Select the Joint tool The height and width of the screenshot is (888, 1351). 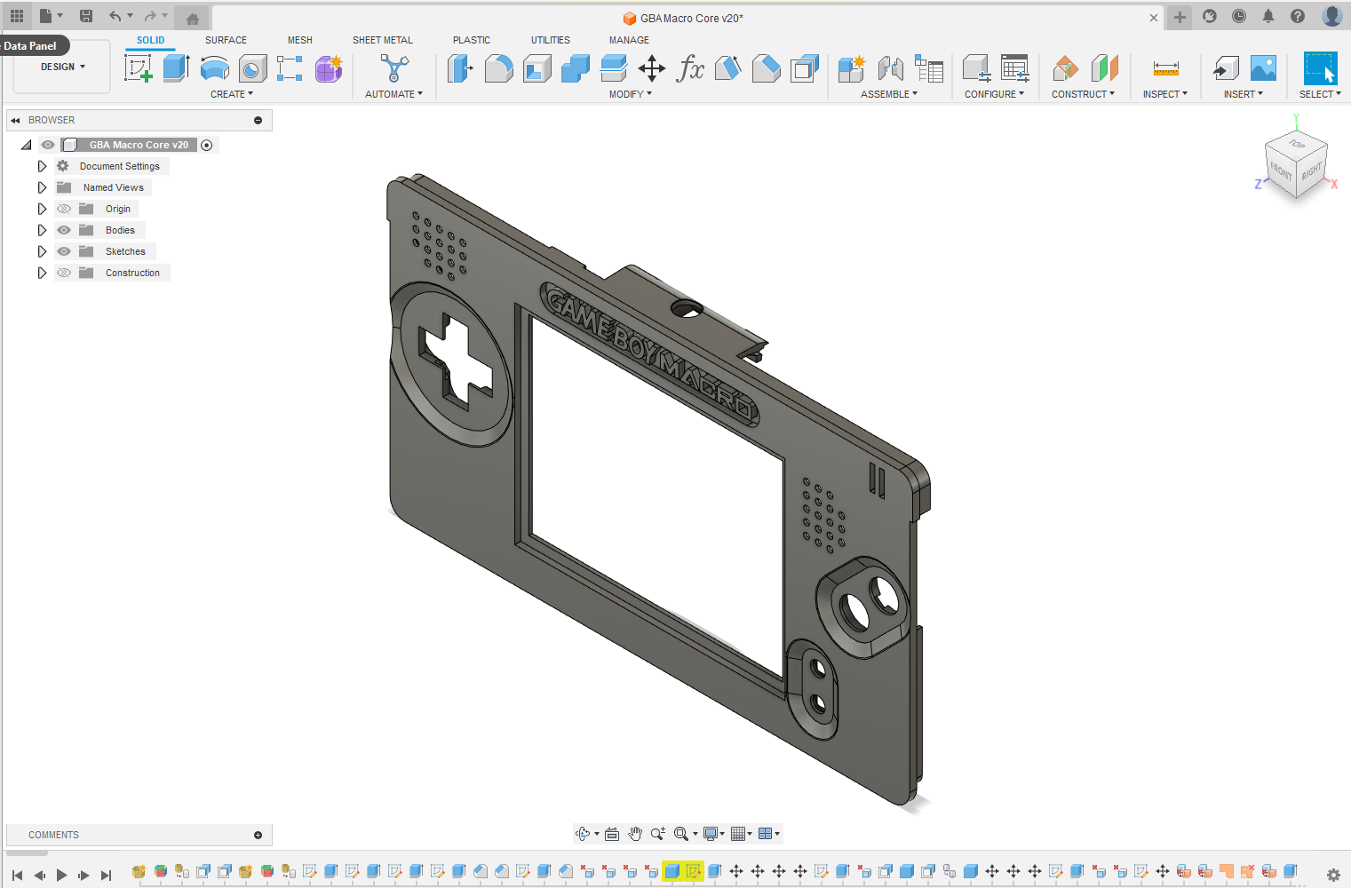click(x=890, y=68)
